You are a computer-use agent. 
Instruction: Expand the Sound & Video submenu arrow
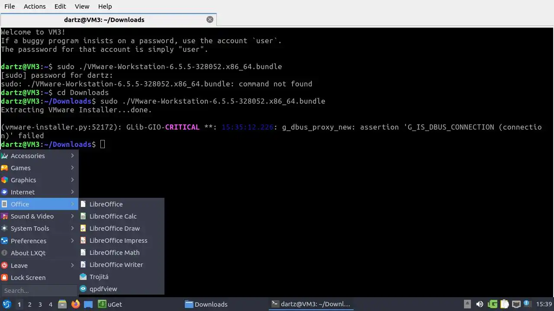(x=73, y=216)
